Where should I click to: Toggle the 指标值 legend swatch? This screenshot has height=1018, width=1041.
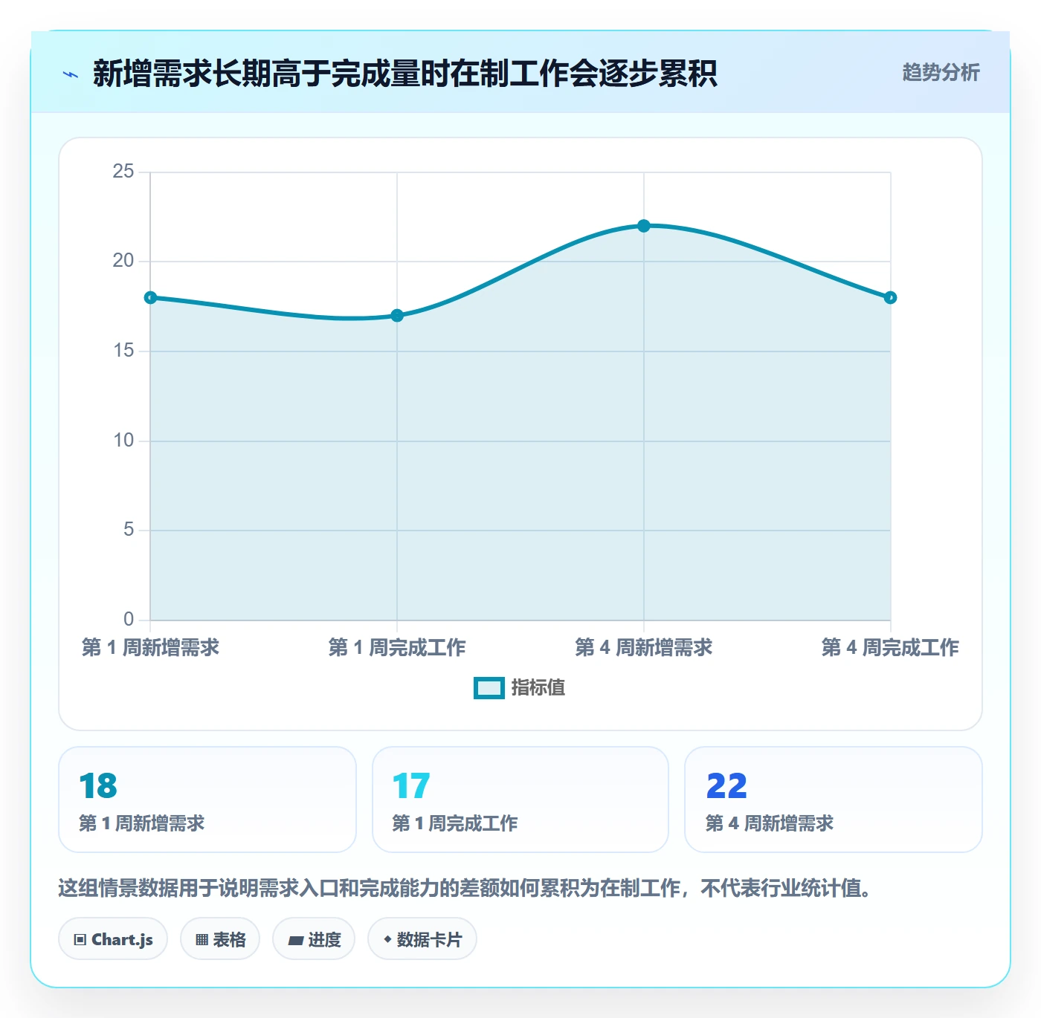click(489, 688)
